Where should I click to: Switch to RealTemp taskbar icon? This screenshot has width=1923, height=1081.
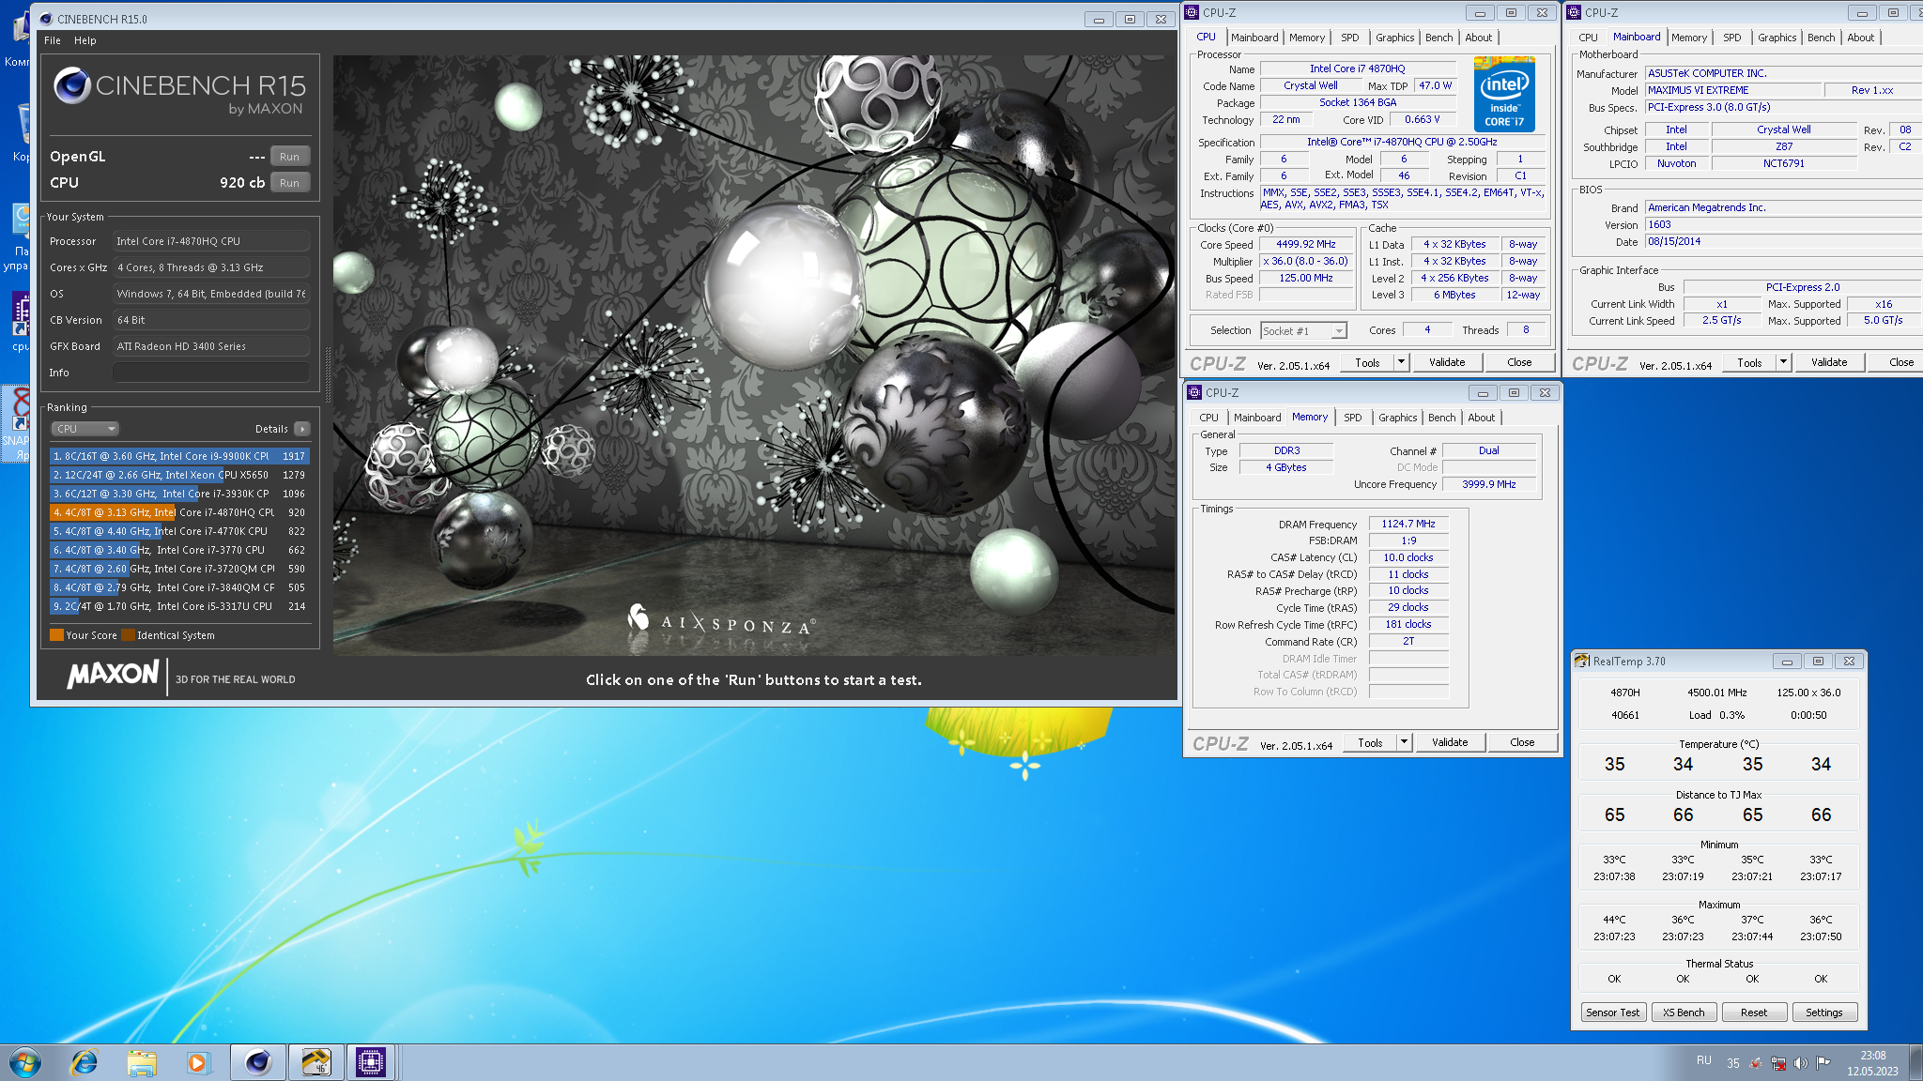(x=315, y=1062)
